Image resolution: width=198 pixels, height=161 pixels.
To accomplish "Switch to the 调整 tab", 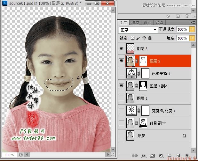I will (159, 23).
